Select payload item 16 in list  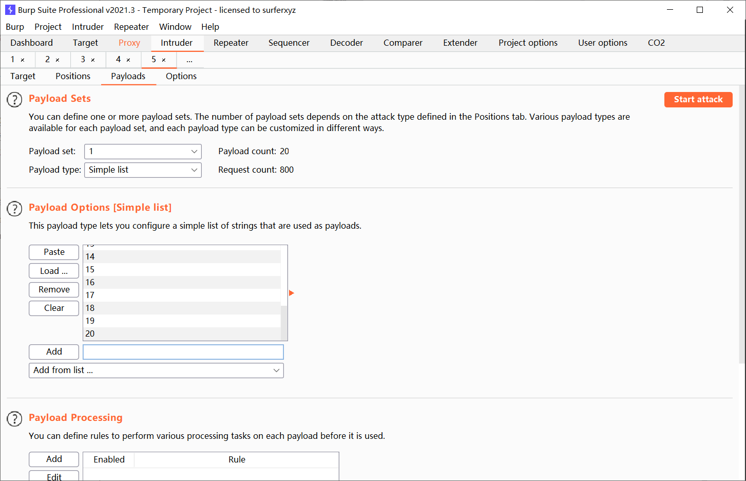pyautogui.click(x=182, y=282)
